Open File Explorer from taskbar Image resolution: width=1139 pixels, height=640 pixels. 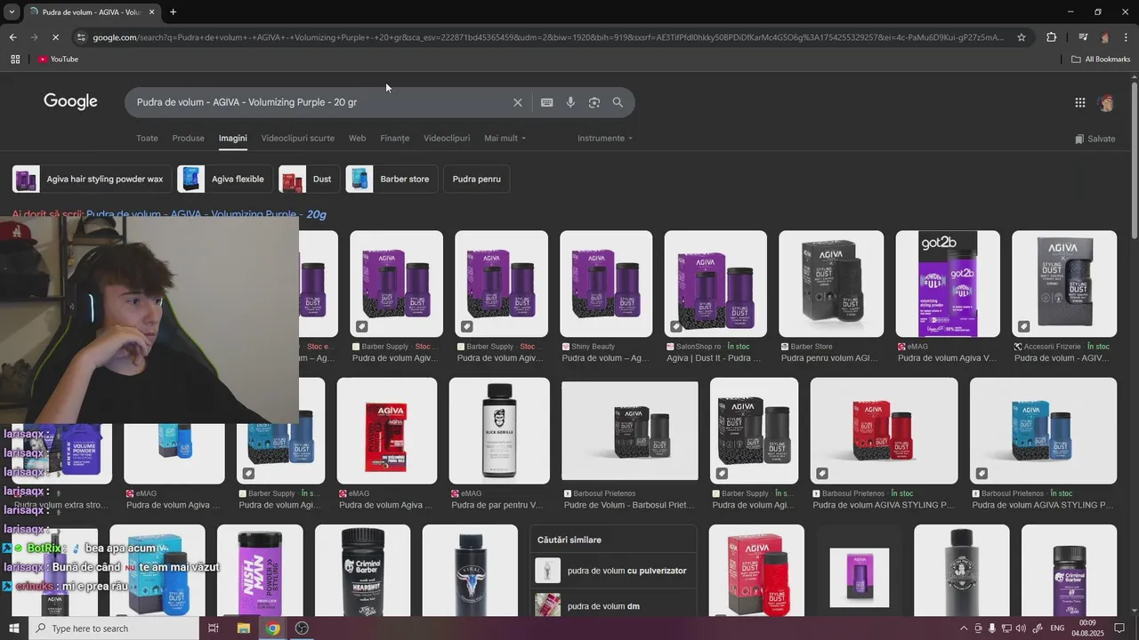click(243, 628)
